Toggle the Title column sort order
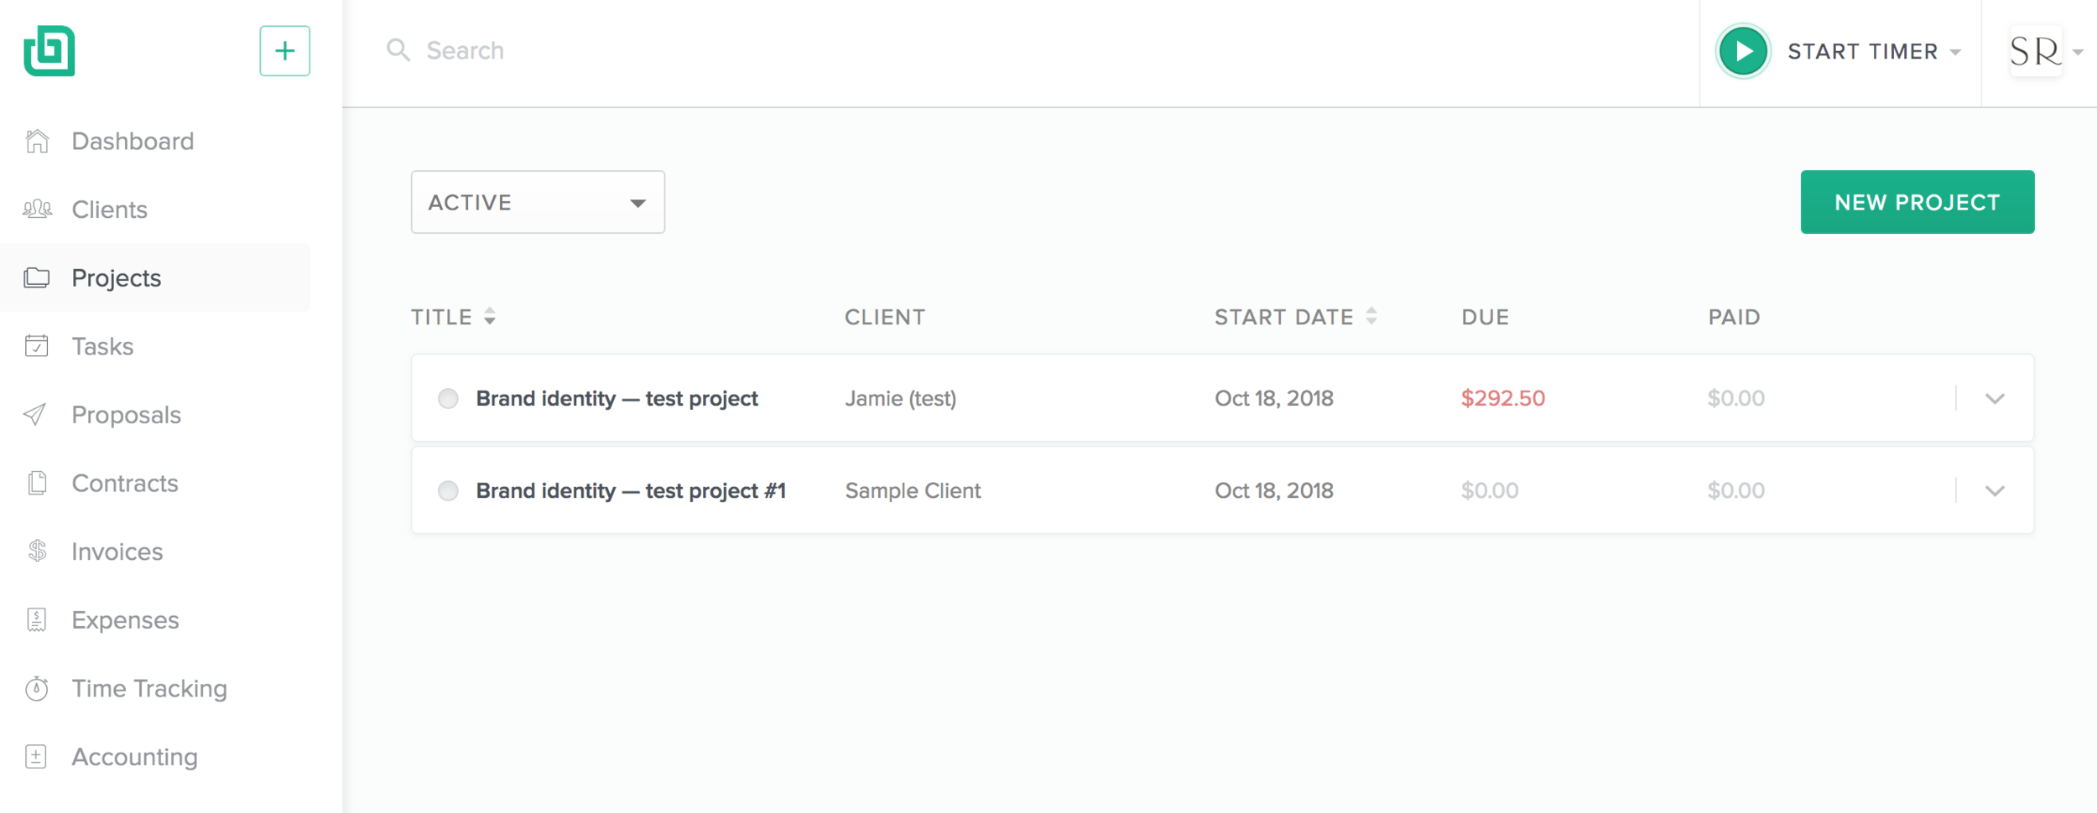Image resolution: width=2097 pixels, height=813 pixels. pos(489,317)
